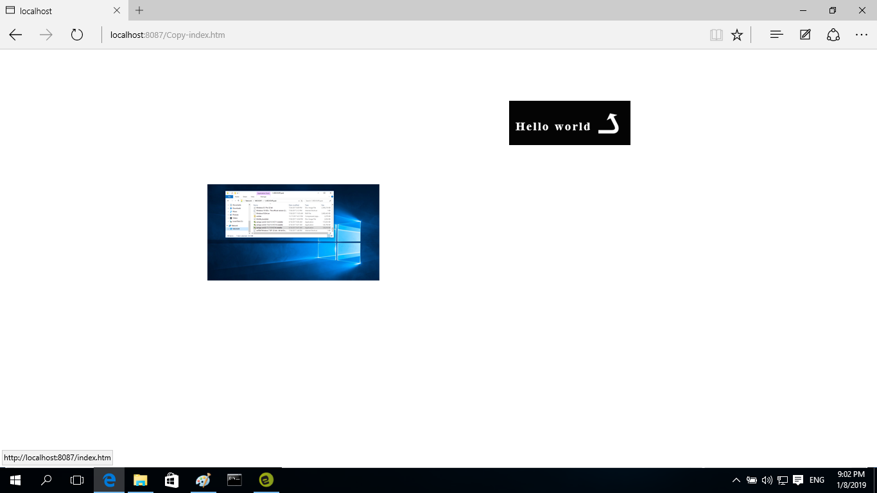The image size is (877, 493).
Task: Click the Share icon in toolbar
Action: pos(833,35)
